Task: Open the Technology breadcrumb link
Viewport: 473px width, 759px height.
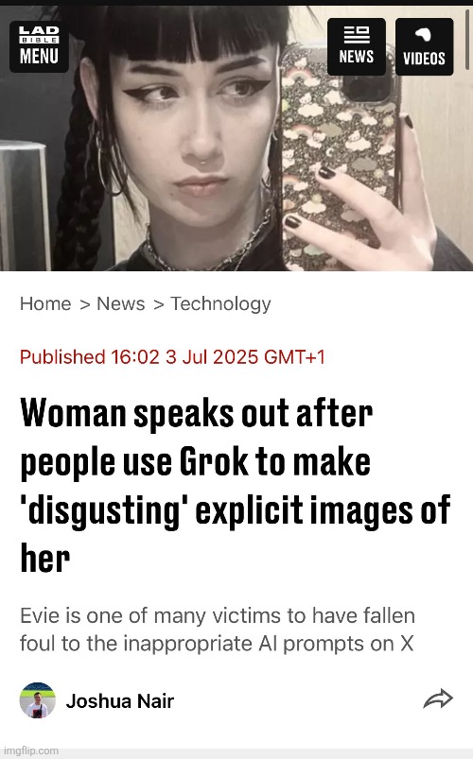Action: (x=220, y=304)
